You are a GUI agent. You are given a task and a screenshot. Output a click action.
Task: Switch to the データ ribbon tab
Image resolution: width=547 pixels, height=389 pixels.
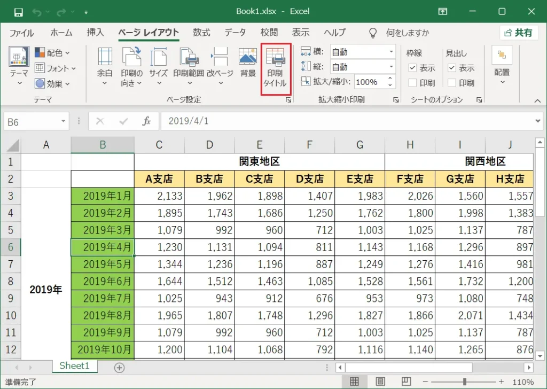pyautogui.click(x=235, y=33)
